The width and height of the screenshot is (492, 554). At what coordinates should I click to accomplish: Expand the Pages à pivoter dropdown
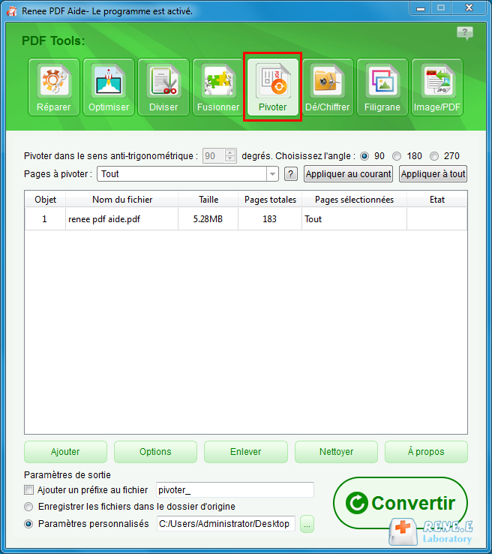click(x=272, y=174)
